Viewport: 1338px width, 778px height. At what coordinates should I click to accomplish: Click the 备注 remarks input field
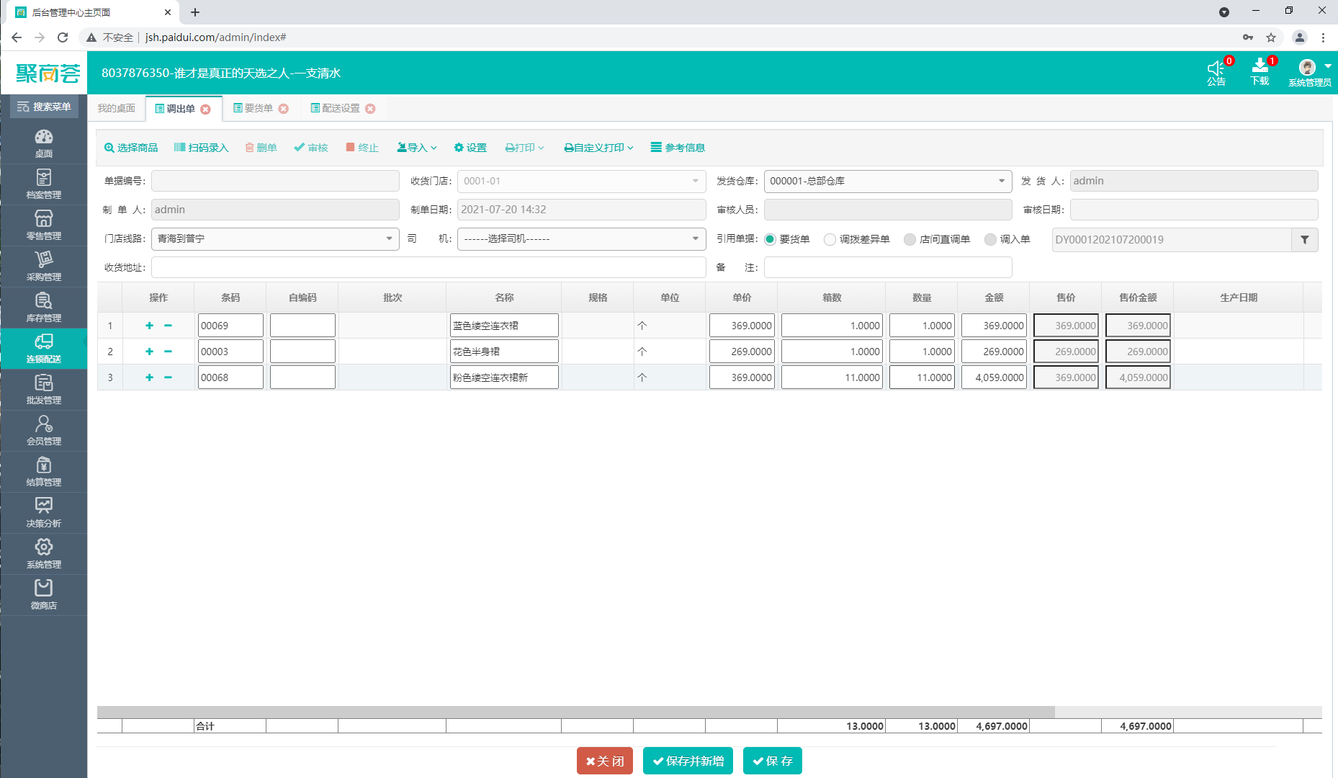pos(888,267)
